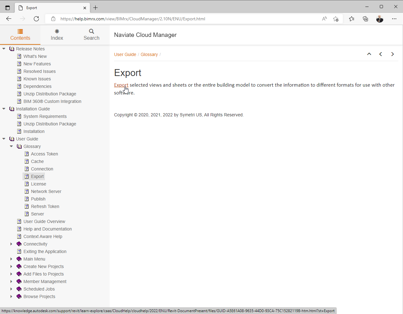Collapse the Release Notes section
This screenshot has height=314, width=403.
[x=4, y=49]
